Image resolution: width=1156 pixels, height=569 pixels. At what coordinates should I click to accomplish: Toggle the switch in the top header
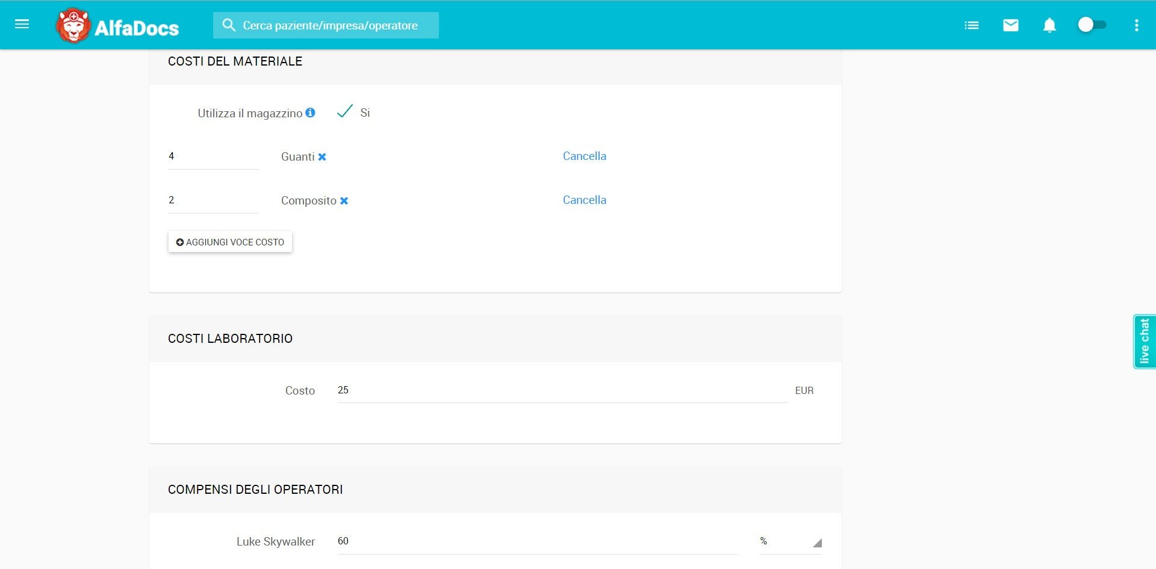coord(1092,25)
